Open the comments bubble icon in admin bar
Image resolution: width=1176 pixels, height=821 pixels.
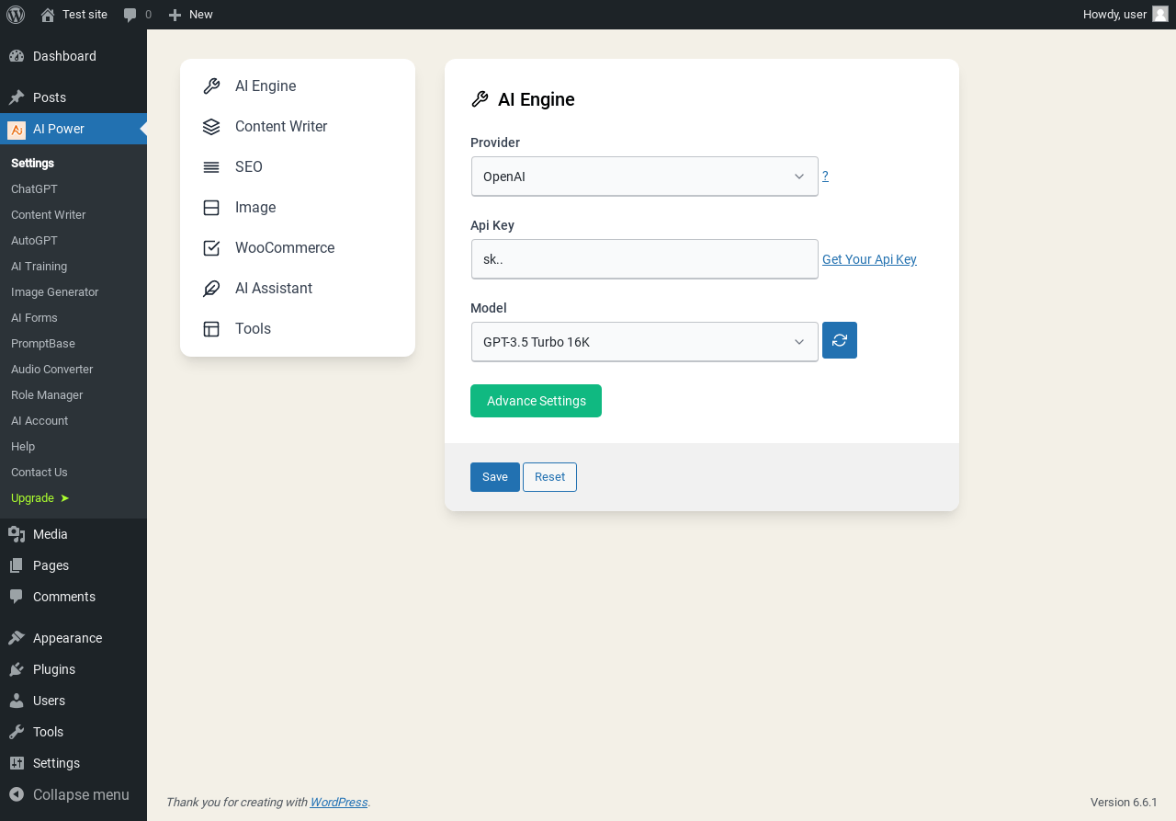[130, 15]
